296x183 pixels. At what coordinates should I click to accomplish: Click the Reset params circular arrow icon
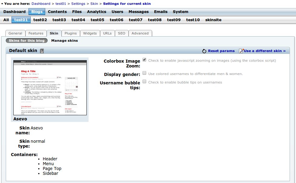coord(204,51)
